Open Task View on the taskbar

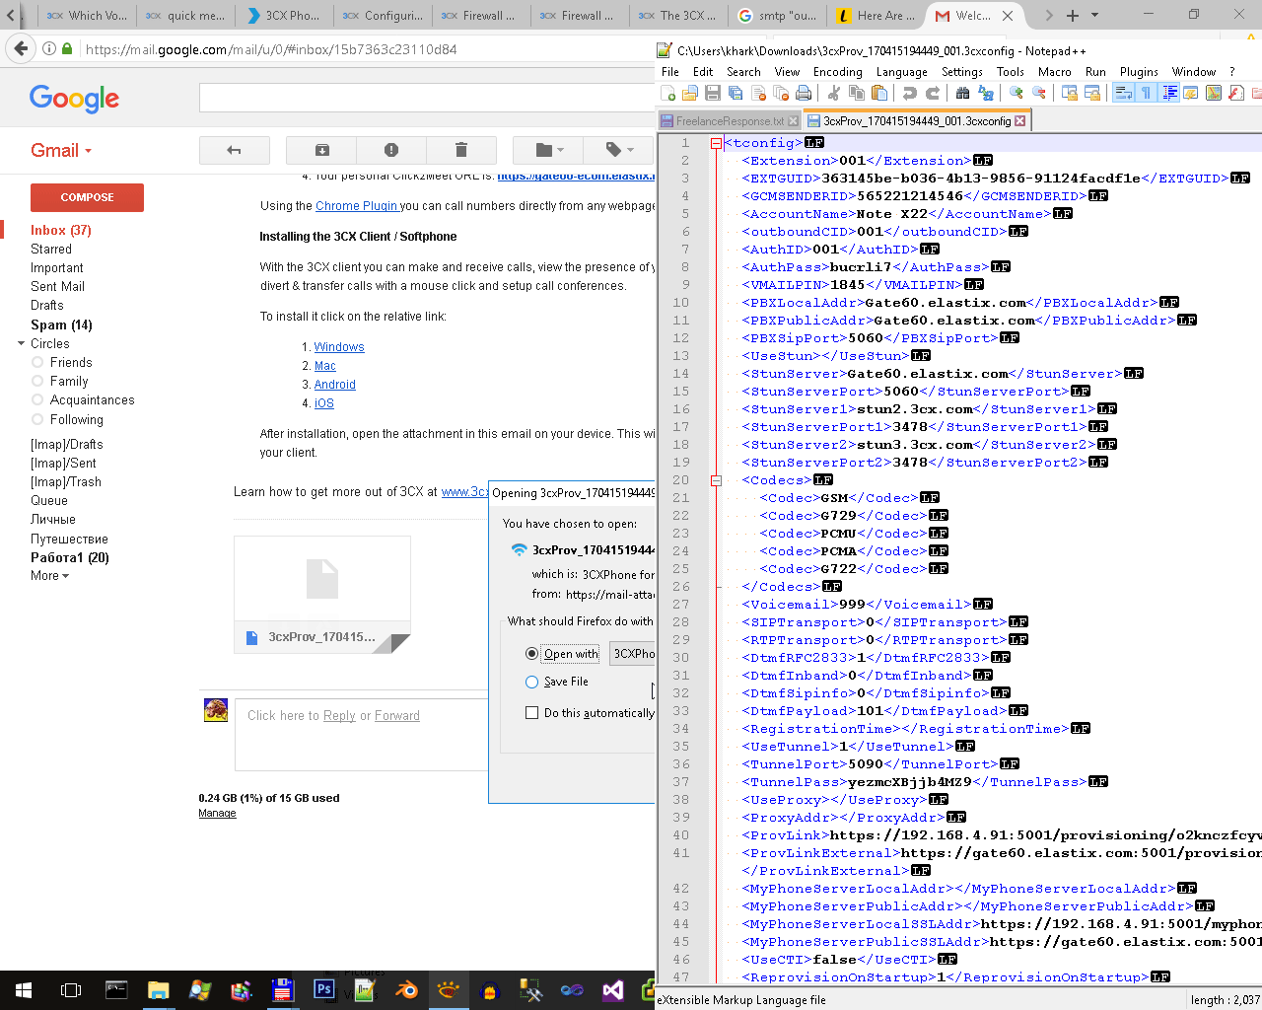click(x=71, y=989)
